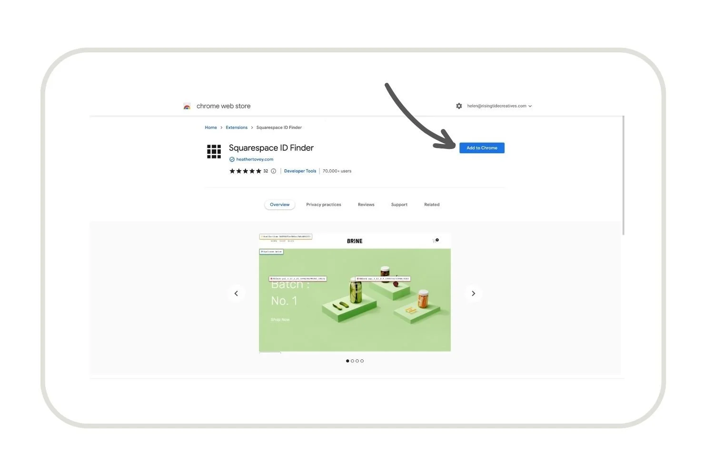Open the settings gear icon
Screen dimensions: 714x476
pyautogui.click(x=459, y=106)
